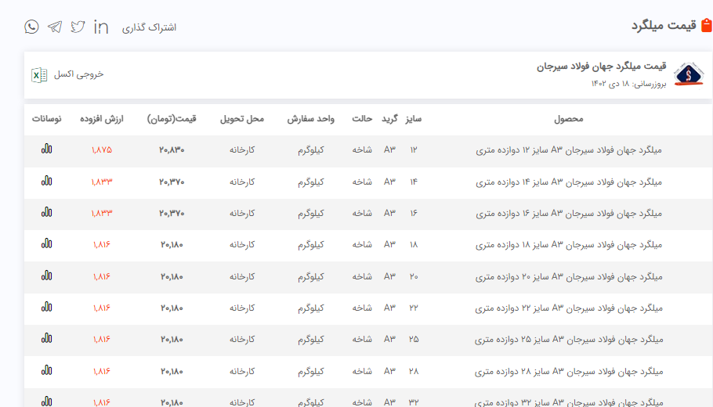Open fluctuations chart for size 14 rebar
This screenshot has height=407, width=713.
click(x=47, y=181)
